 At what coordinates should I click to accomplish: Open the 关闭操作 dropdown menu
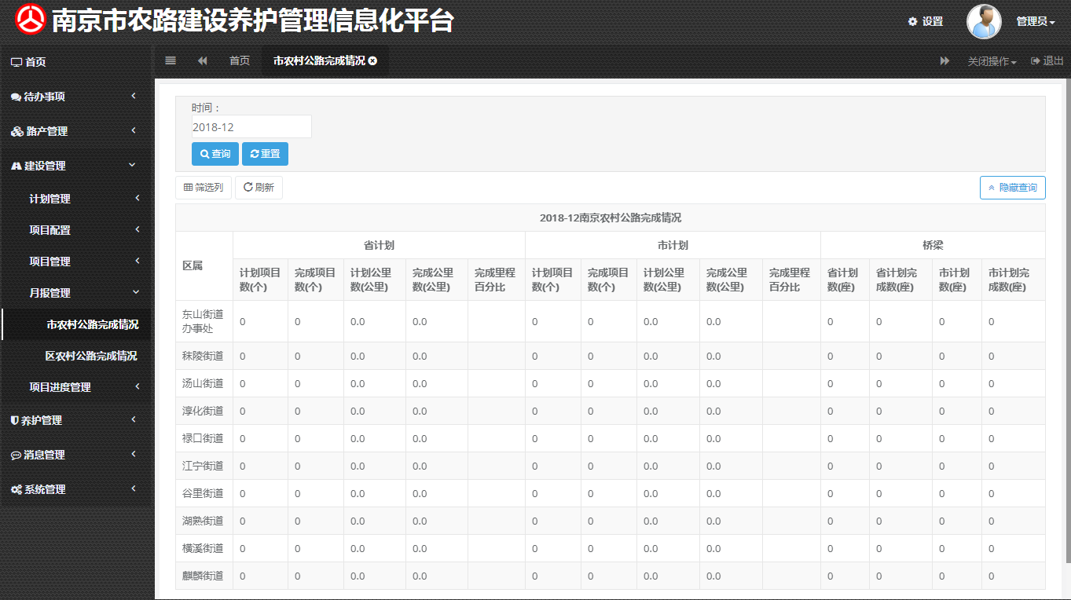pos(991,60)
